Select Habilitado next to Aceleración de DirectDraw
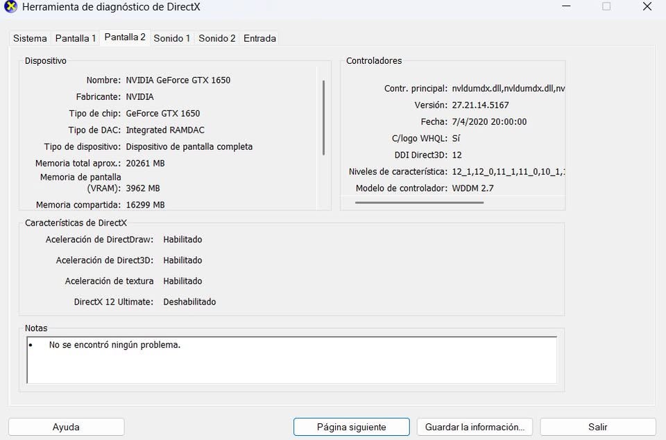This screenshot has height=440, width=666. [x=182, y=239]
